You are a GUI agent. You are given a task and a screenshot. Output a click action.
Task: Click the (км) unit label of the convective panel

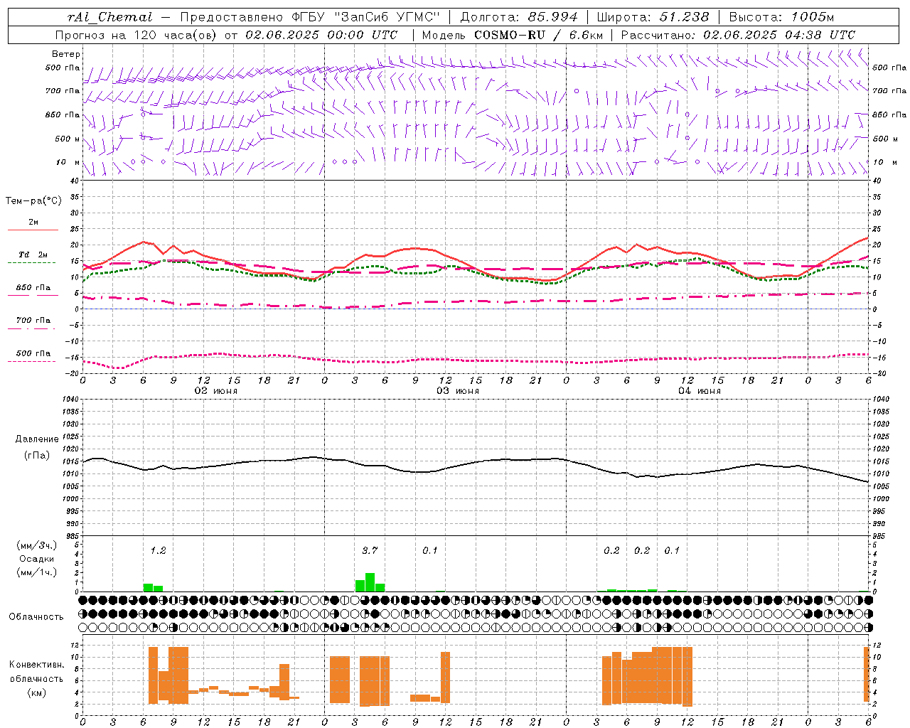[37, 692]
